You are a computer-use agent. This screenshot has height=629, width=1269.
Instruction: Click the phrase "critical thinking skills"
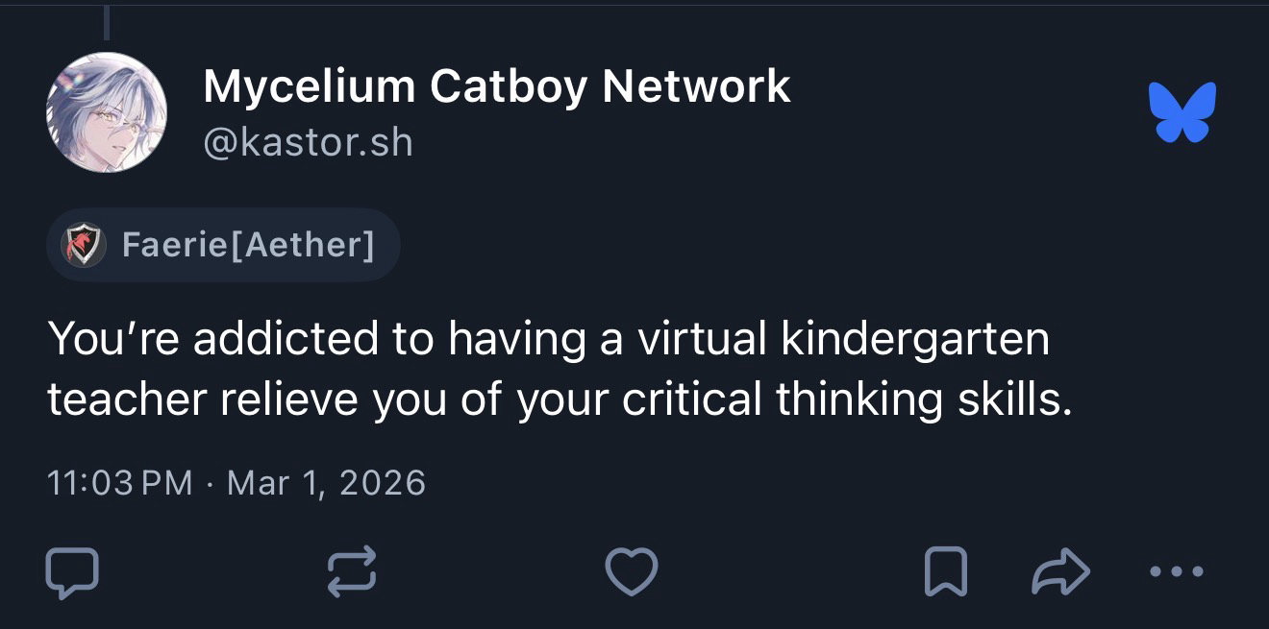click(846, 399)
